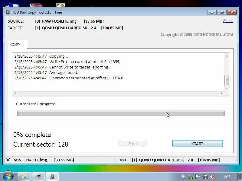Click the Show desktop button at the taskbar end
Screen dimensions: 242x181
pos(240,176)
